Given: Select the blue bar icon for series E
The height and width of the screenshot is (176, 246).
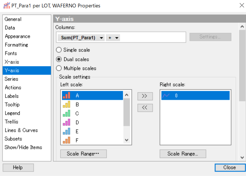Looking at the screenshot, I should 66,131.
